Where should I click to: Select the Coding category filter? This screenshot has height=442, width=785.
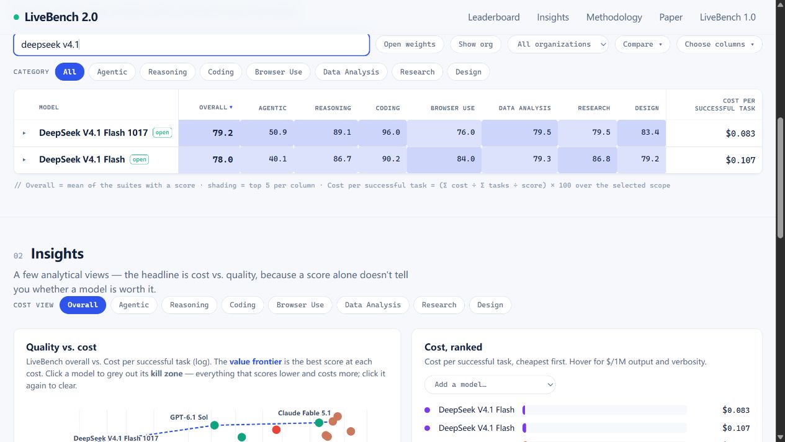pyautogui.click(x=221, y=72)
